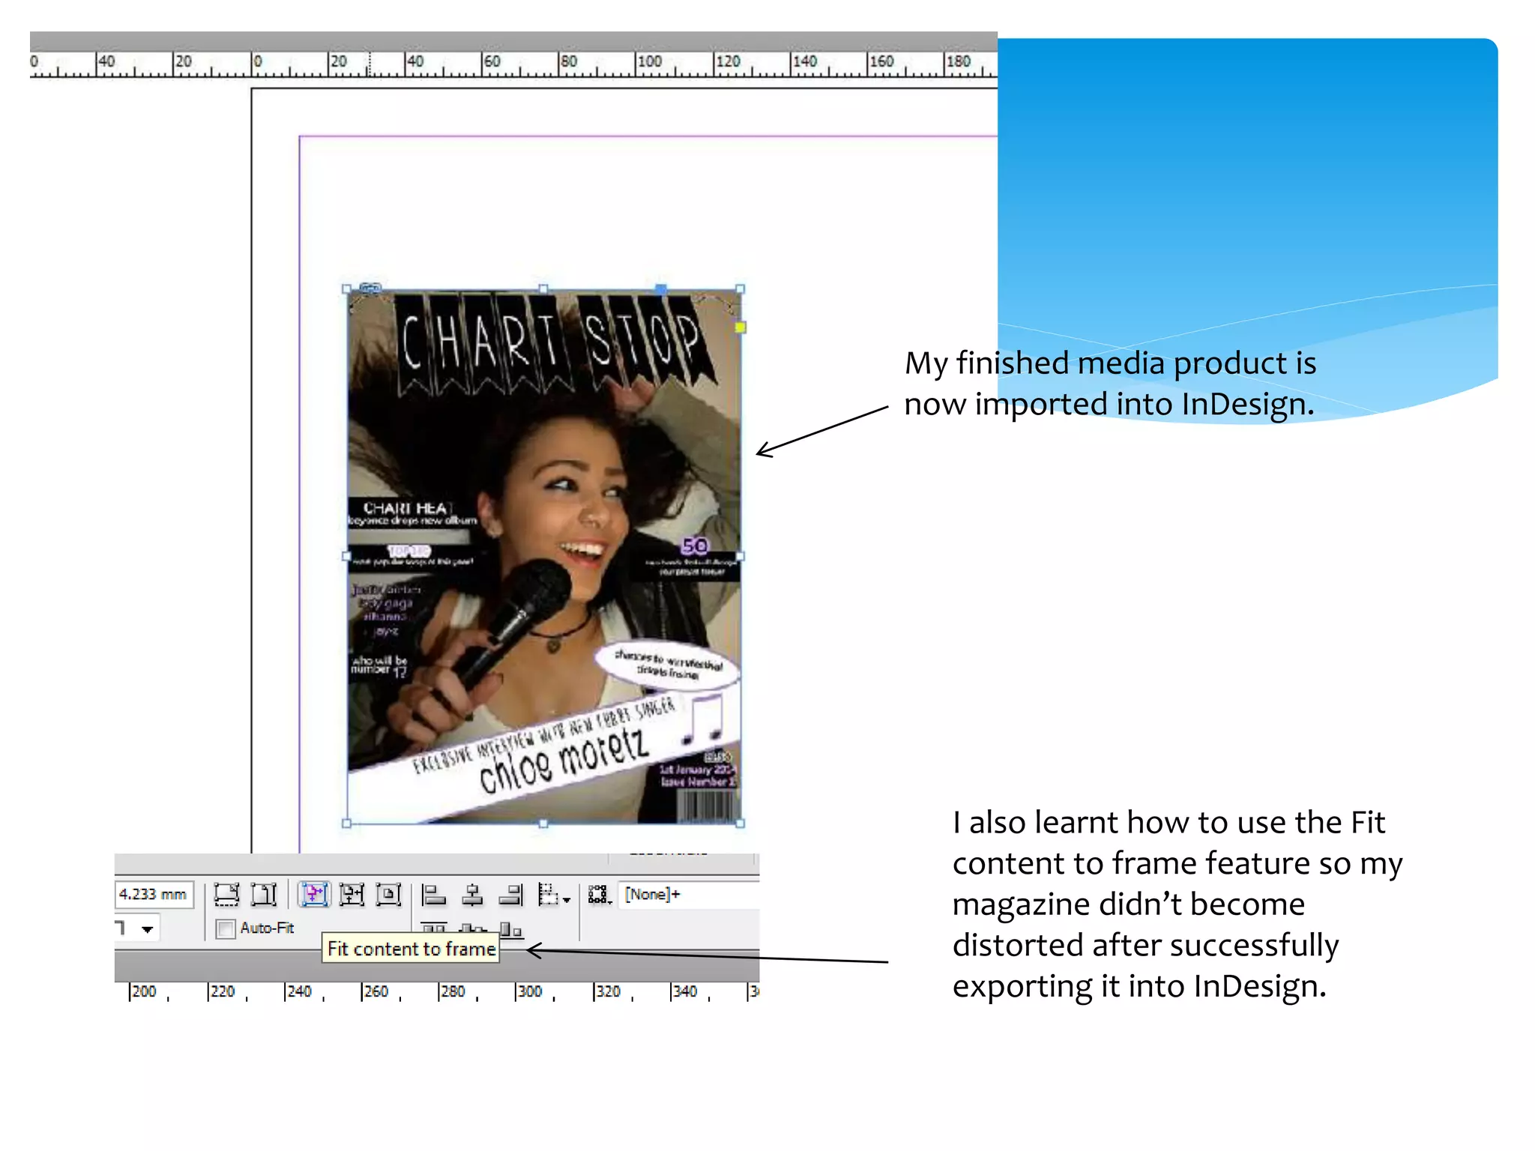Click the [None]+ object style field

pos(690,894)
